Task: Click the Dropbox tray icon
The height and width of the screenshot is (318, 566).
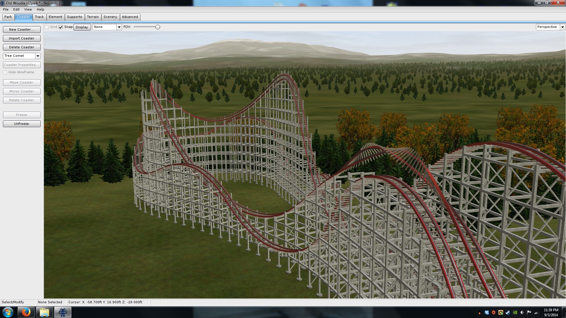Action: [x=487, y=312]
